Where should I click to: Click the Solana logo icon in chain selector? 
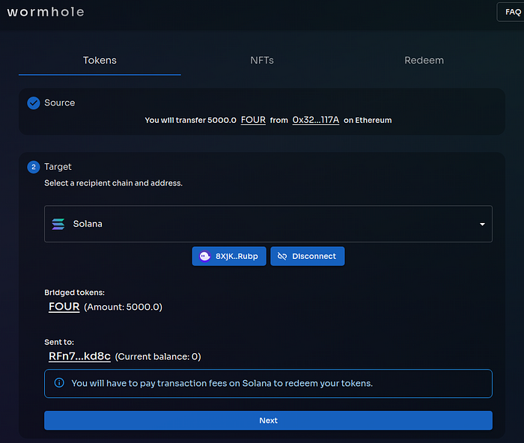58,224
